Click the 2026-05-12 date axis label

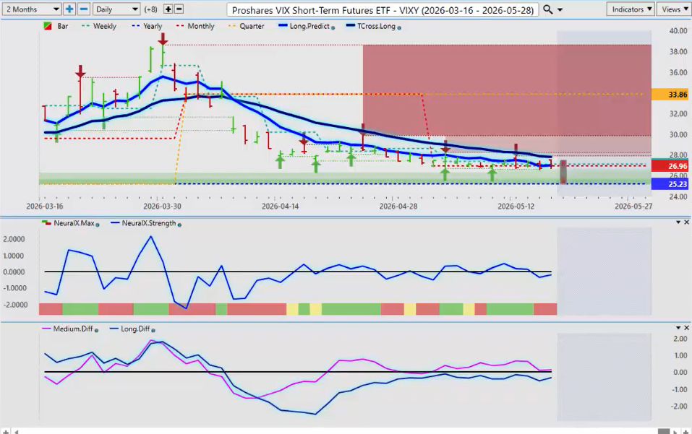516,207
